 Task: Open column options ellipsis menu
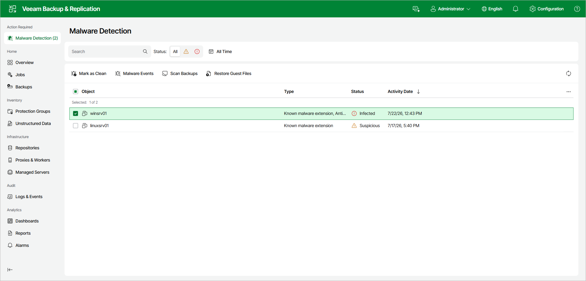[x=569, y=91]
